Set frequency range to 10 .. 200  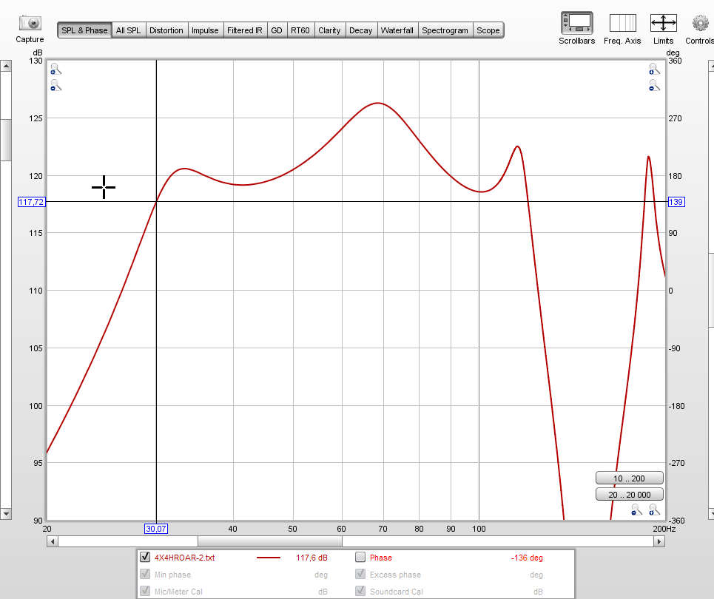click(x=630, y=478)
